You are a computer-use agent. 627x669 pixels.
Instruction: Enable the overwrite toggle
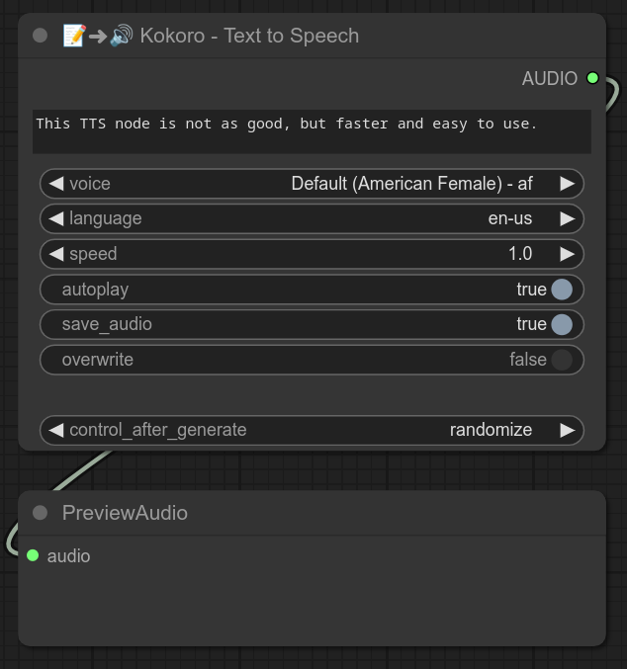tap(561, 360)
